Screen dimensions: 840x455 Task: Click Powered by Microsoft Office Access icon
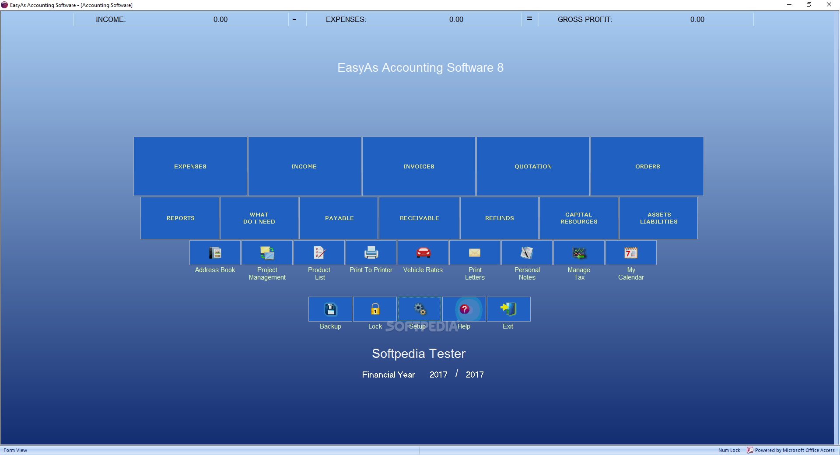(x=750, y=450)
